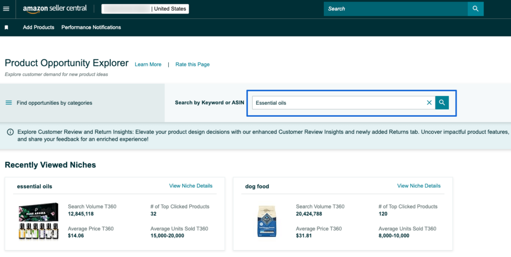Open the essential oils product thumbnail

click(38, 222)
